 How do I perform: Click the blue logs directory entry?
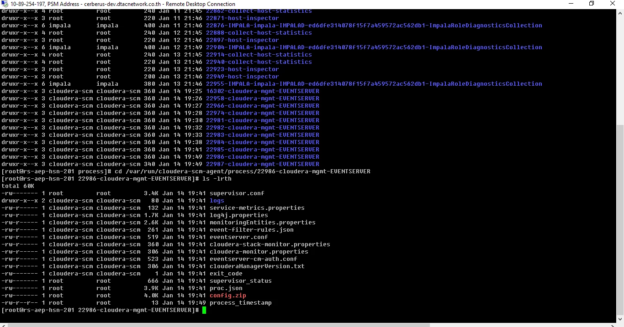click(217, 201)
